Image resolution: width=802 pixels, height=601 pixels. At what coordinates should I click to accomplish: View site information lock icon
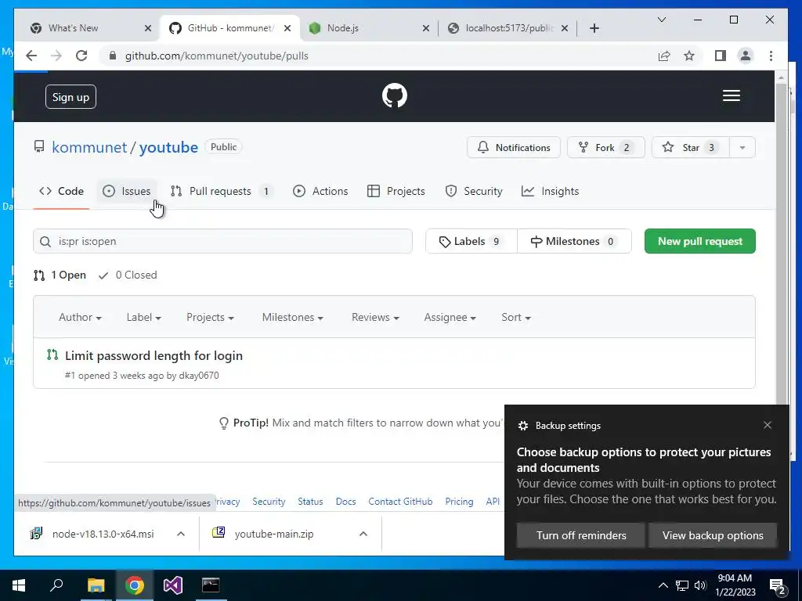click(x=113, y=56)
